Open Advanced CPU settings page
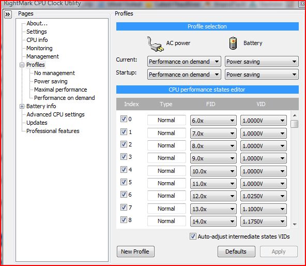The width and height of the screenshot is (306, 266). pyautogui.click(x=55, y=114)
